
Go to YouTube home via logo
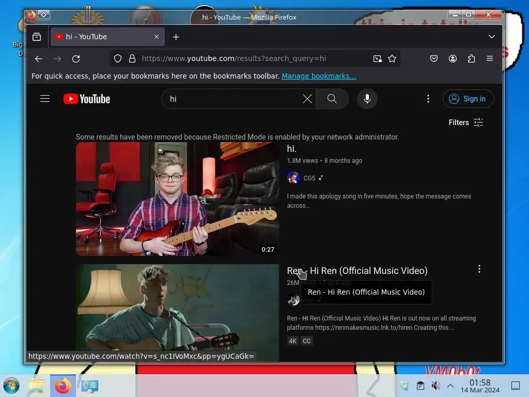(x=87, y=99)
